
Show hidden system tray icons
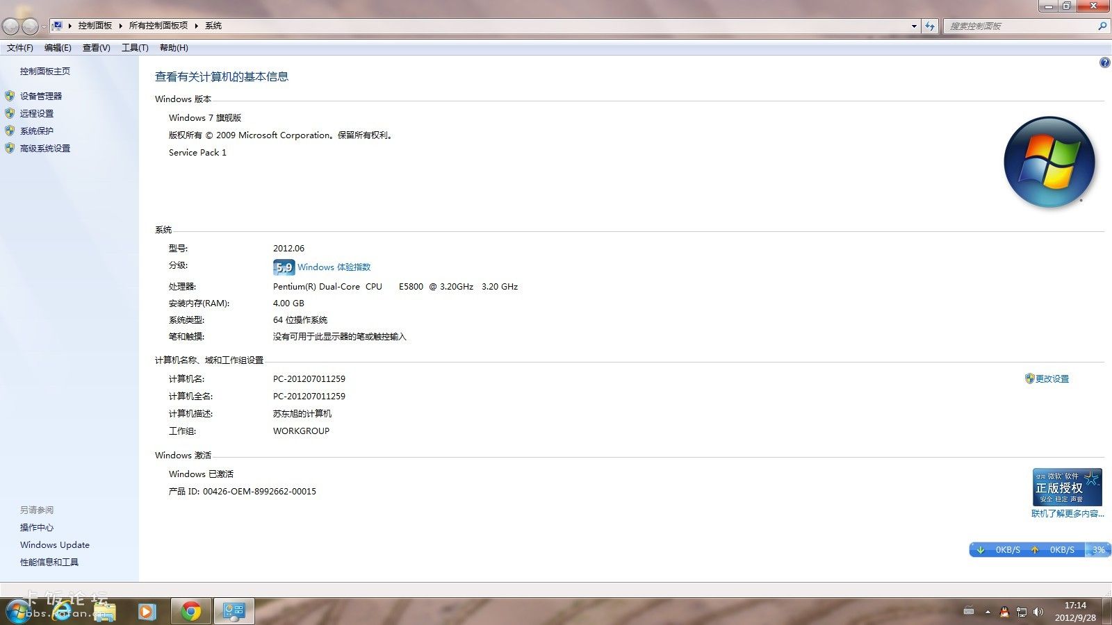click(988, 612)
